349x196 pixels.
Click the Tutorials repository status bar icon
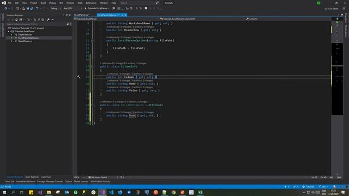(308, 187)
